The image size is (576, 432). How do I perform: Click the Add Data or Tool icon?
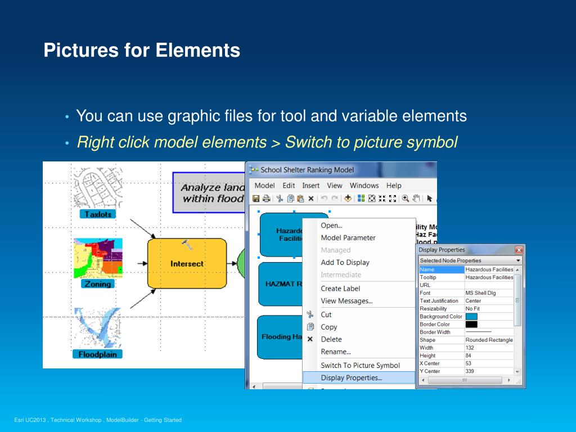pyautogui.click(x=348, y=199)
